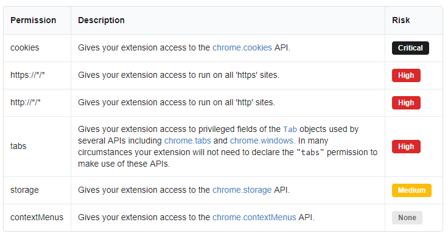This screenshot has height=236, width=448.
Task: Click the None risk badge
Action: (x=407, y=218)
